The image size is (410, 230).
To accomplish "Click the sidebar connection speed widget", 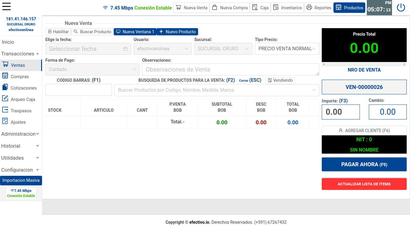I will coord(21,193).
